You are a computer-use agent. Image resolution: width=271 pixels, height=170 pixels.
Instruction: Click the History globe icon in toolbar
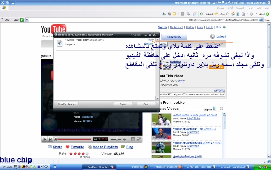pos(201,14)
